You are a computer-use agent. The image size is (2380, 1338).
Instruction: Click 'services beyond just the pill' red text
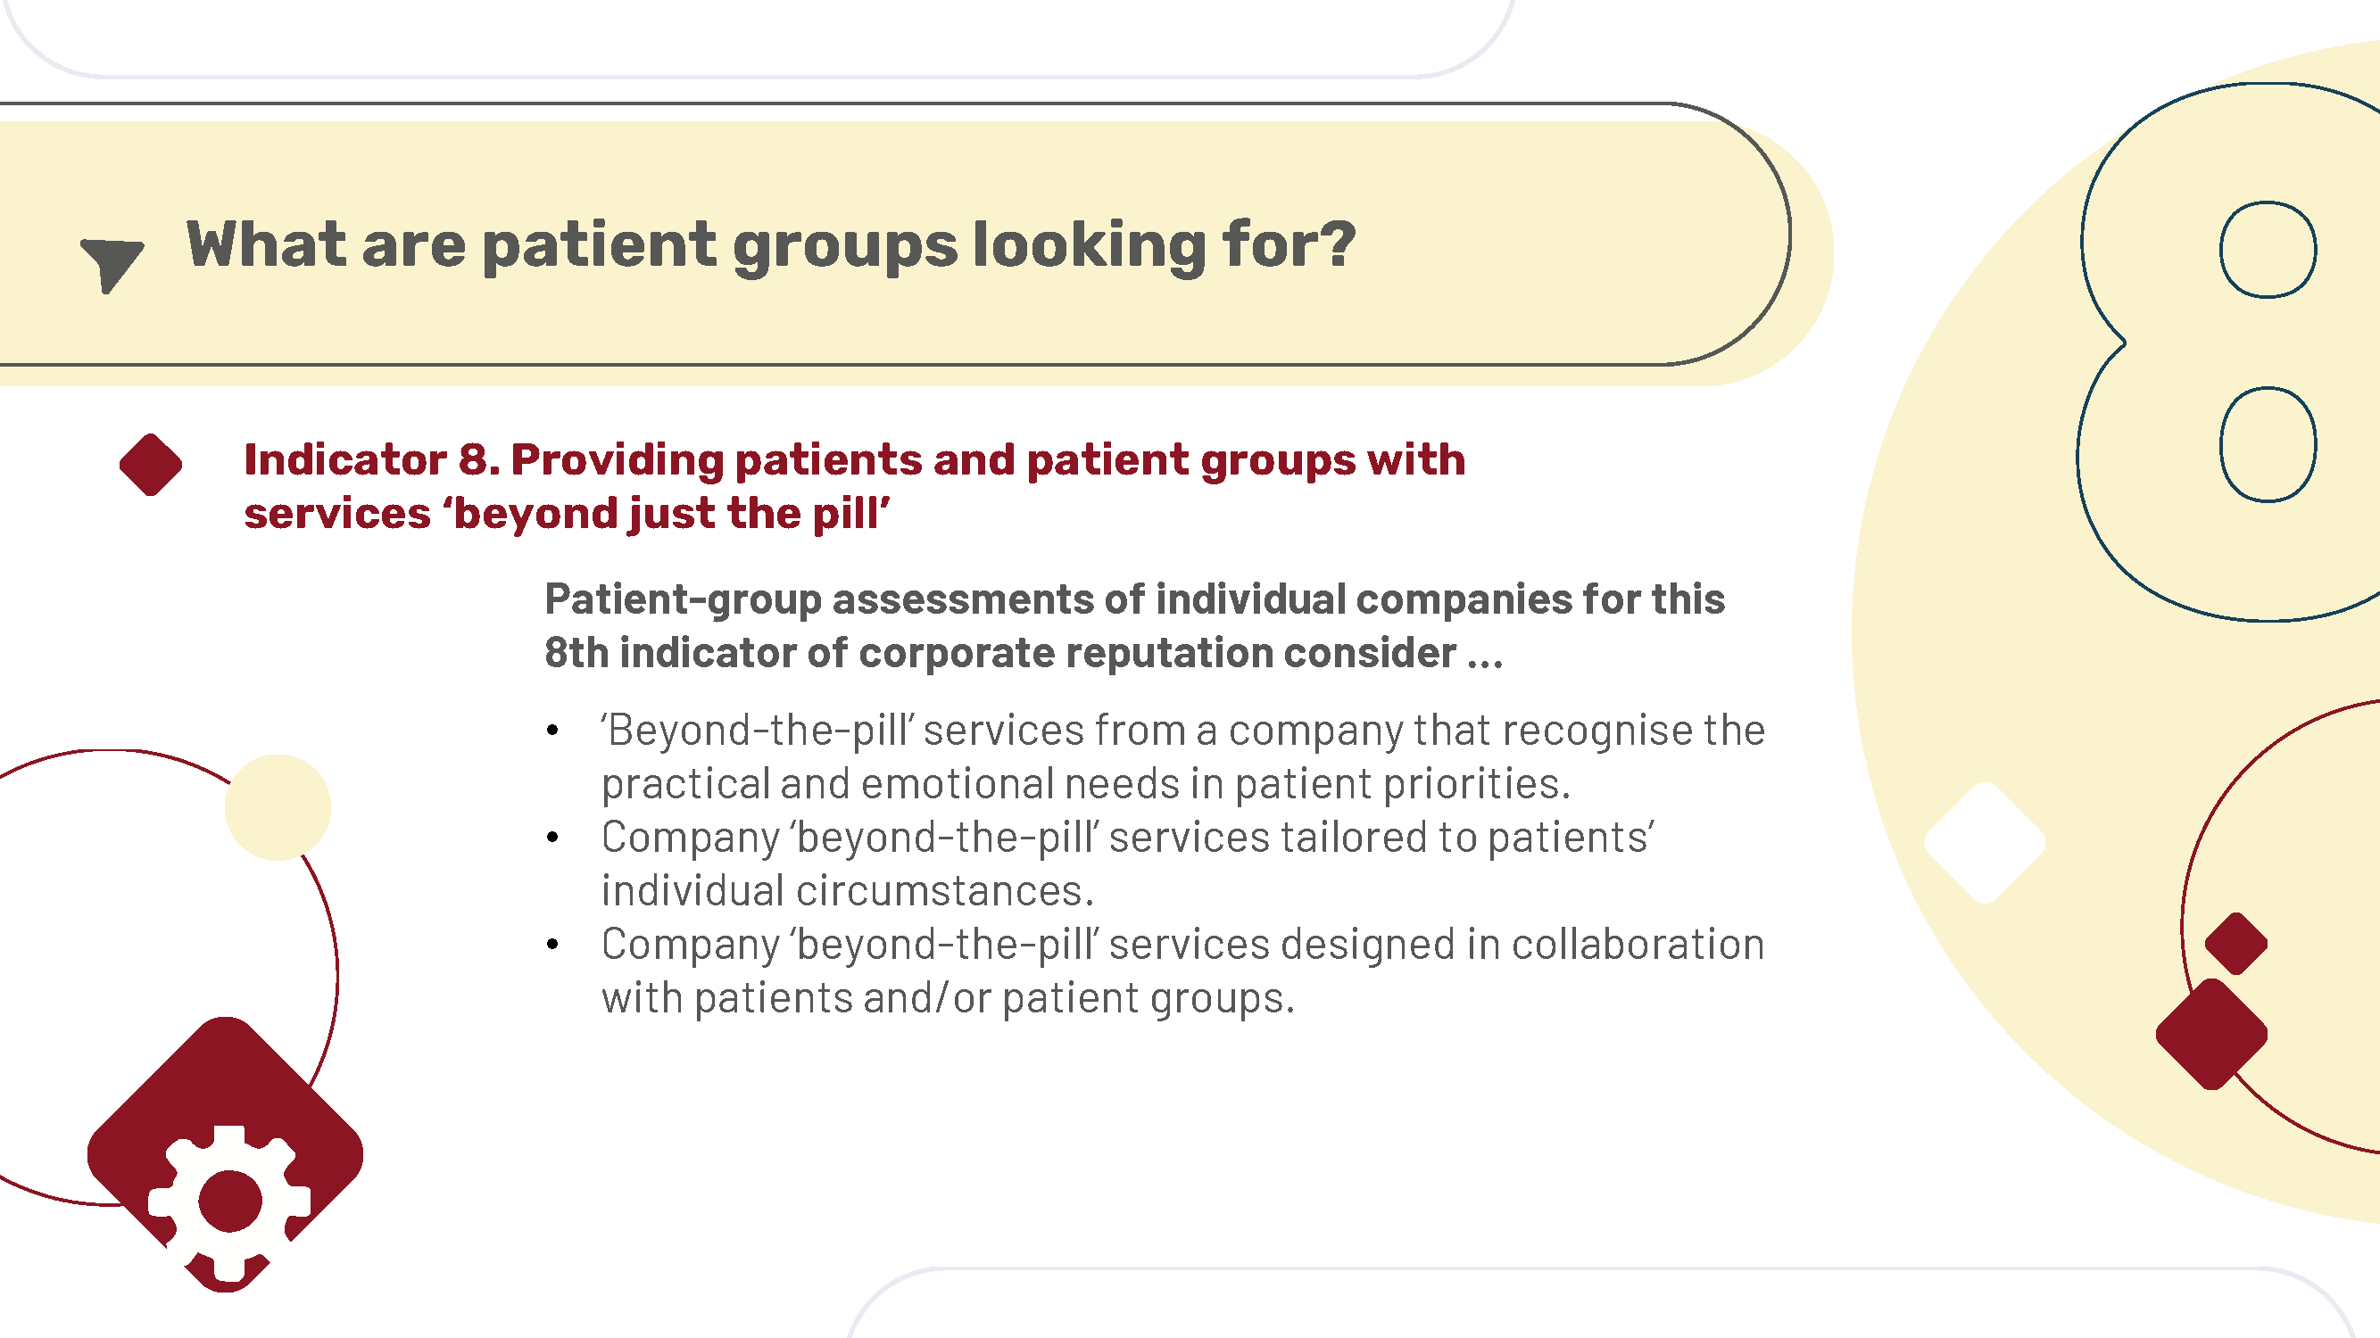click(567, 514)
